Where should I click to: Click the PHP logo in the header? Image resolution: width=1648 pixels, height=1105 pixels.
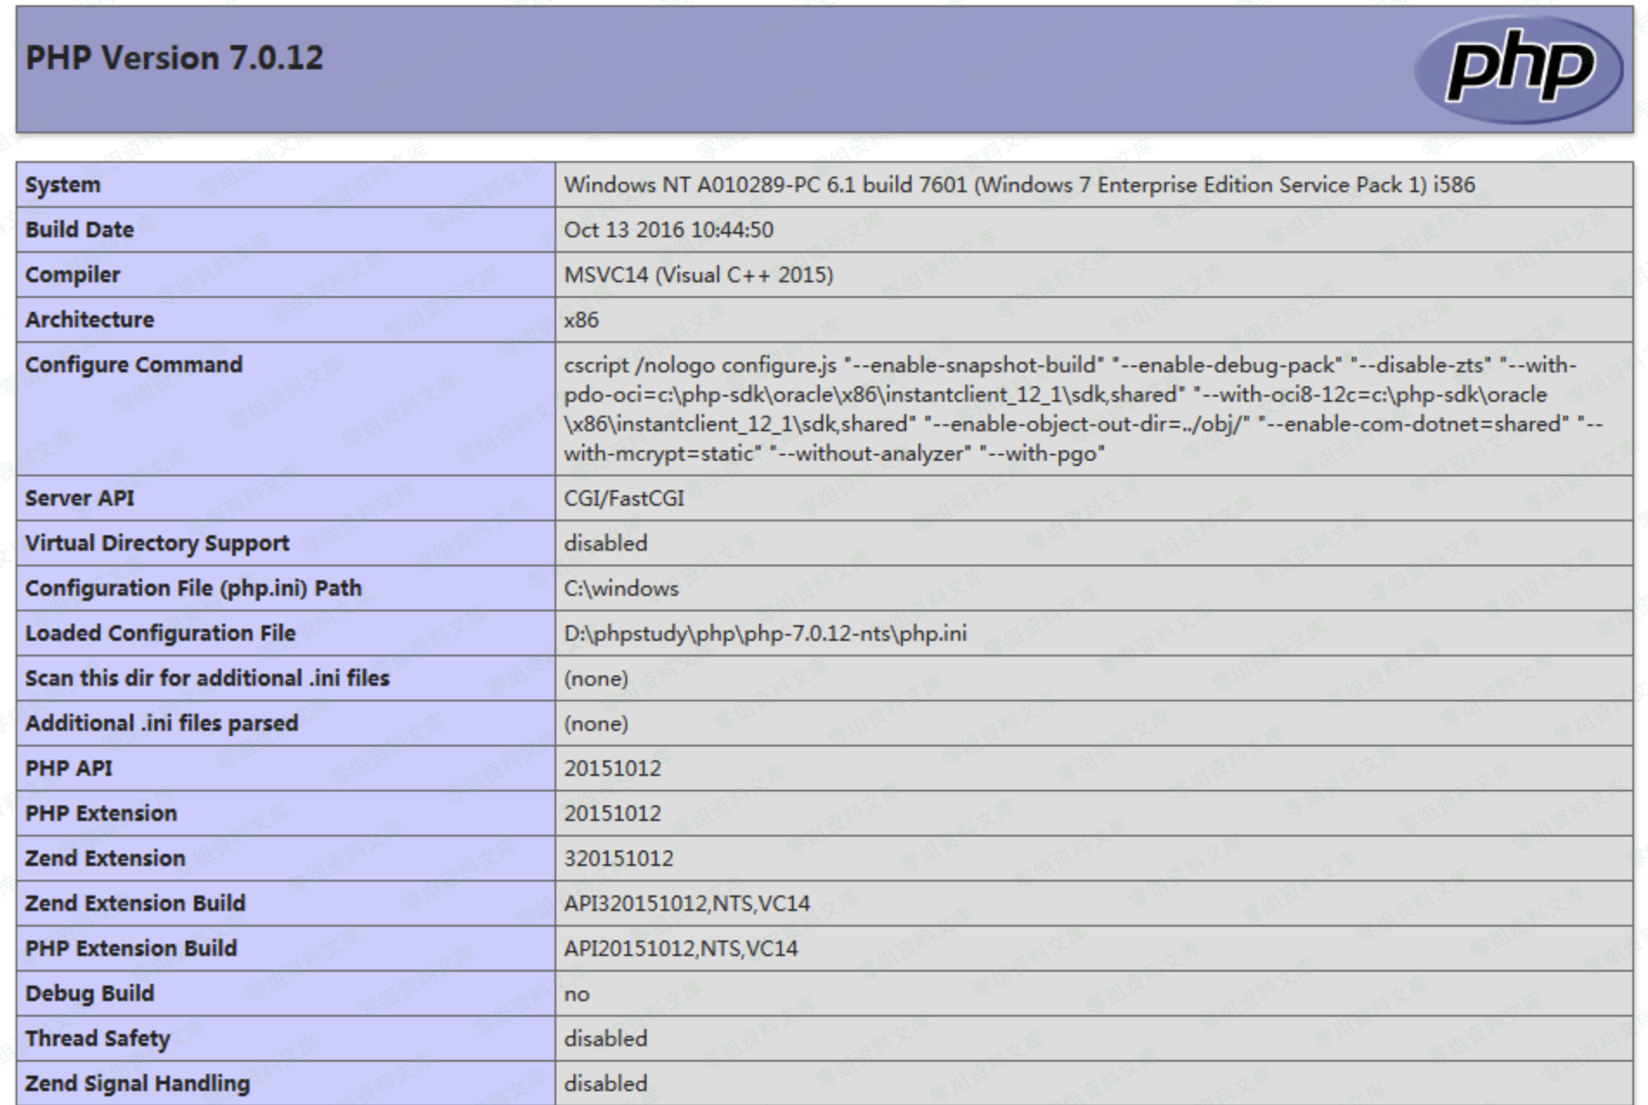tap(1519, 69)
